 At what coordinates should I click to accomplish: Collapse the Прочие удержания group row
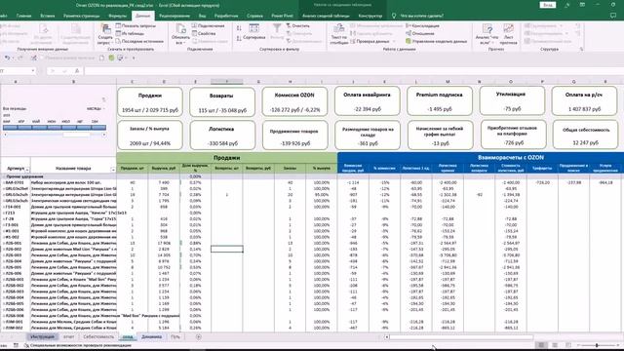[4, 176]
